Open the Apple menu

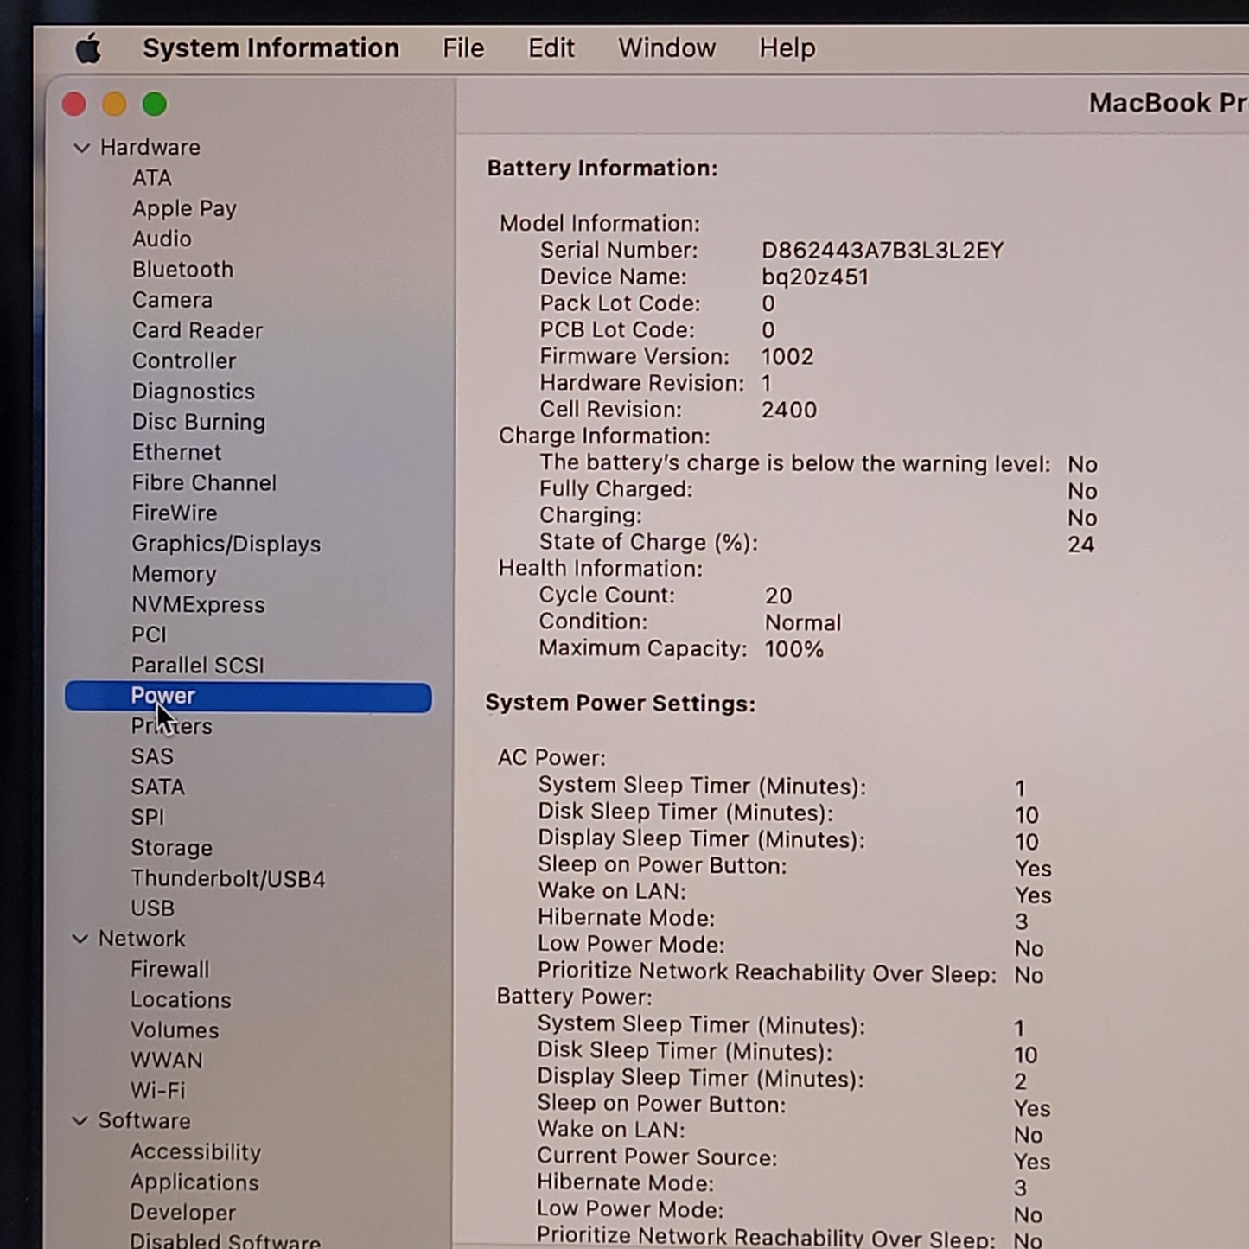pyautogui.click(x=87, y=48)
